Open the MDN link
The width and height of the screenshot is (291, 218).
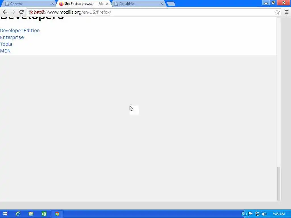[5, 51]
